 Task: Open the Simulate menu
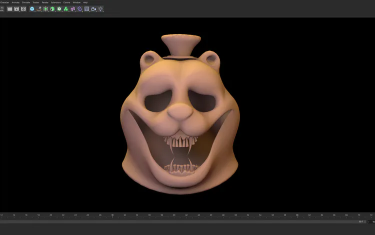pyautogui.click(x=26, y=2)
